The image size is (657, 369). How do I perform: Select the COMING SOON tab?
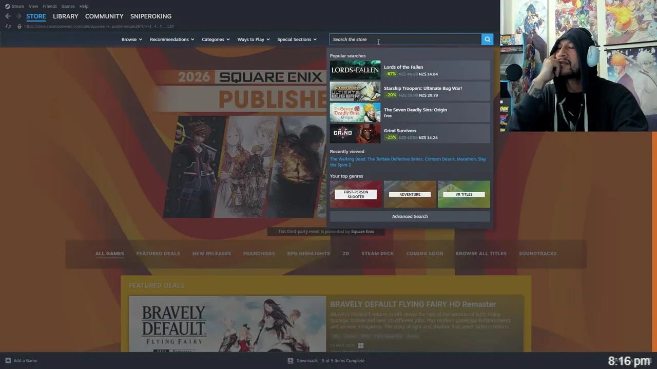click(x=424, y=253)
